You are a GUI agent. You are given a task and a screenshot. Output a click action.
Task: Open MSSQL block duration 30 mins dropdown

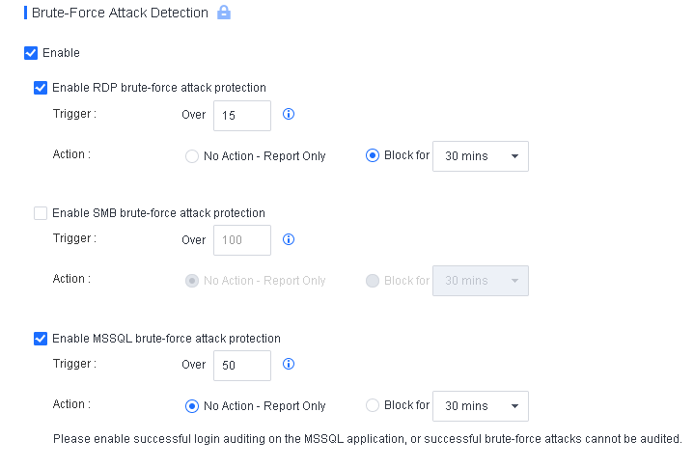(481, 405)
